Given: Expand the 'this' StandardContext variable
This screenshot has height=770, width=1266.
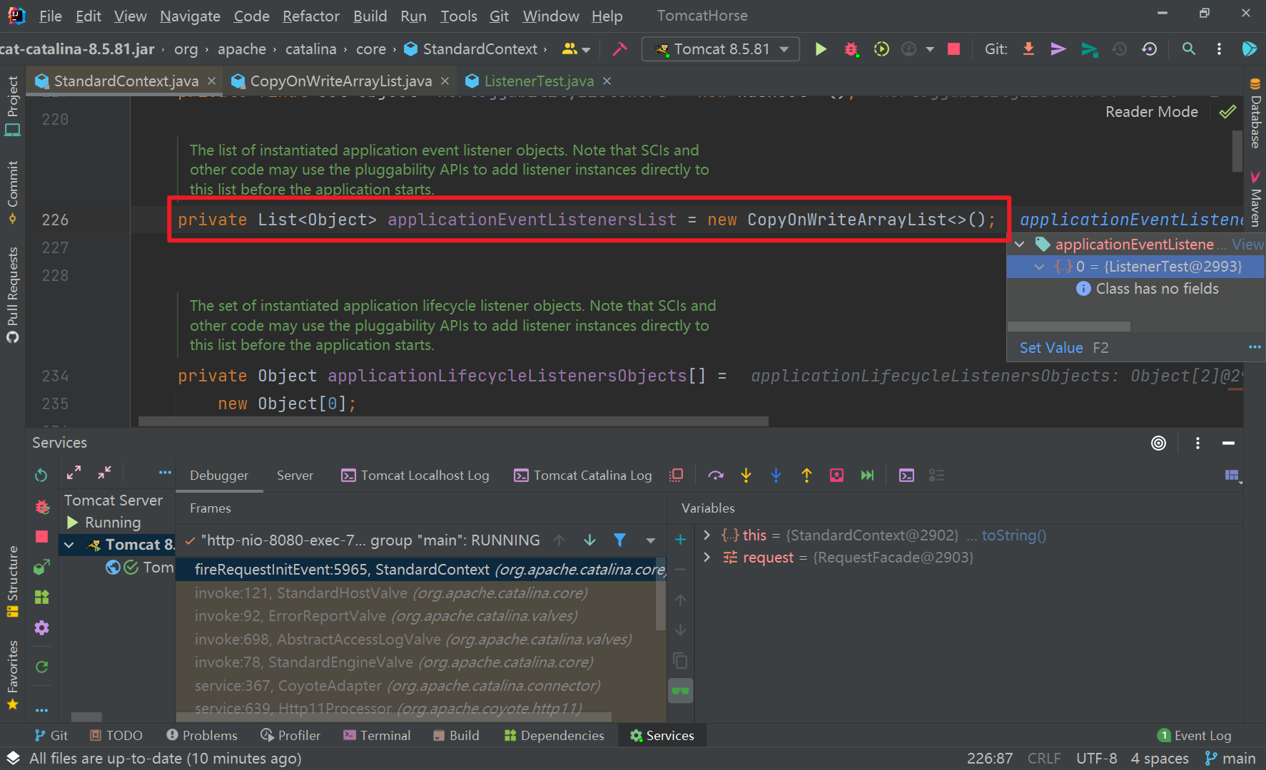Looking at the screenshot, I should click(707, 535).
